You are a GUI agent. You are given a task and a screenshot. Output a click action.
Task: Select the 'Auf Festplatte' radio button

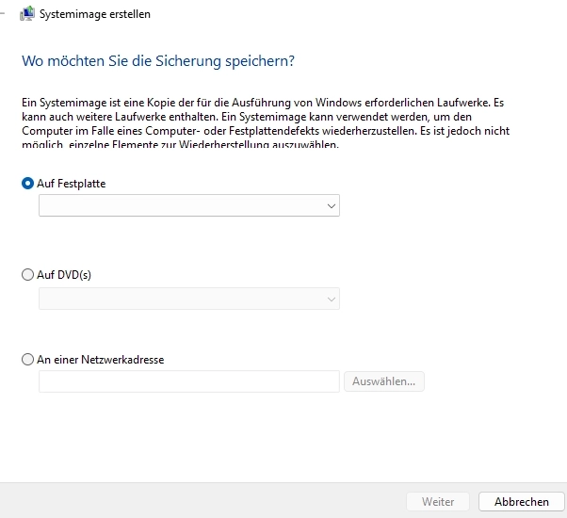coord(28,184)
